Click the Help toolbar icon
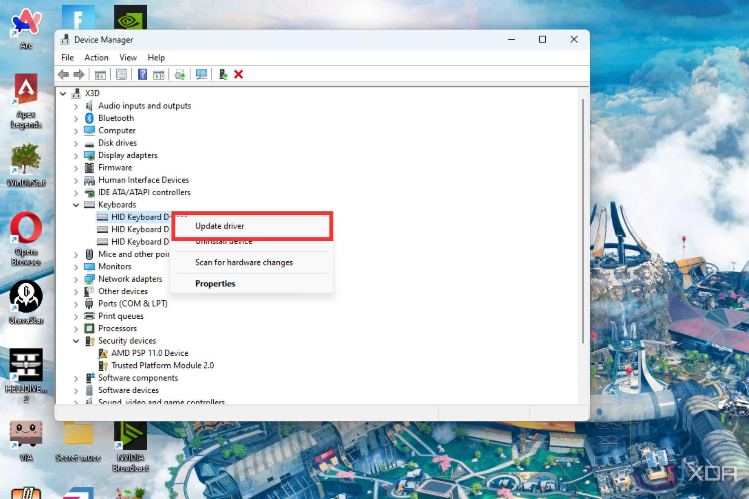Viewport: 749px width, 499px height. 142,74
